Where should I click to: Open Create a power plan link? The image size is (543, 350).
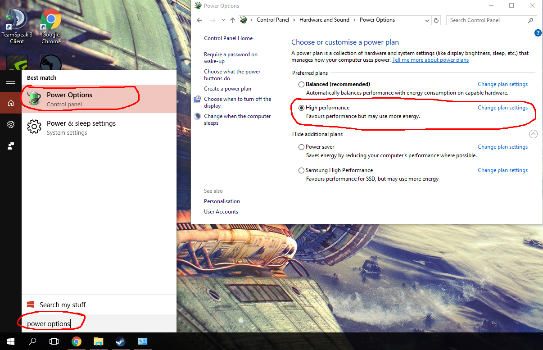(227, 89)
